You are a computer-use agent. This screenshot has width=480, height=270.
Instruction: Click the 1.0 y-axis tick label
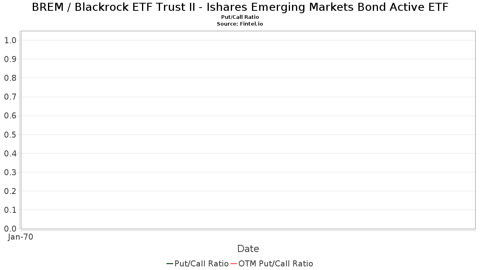click(10, 40)
